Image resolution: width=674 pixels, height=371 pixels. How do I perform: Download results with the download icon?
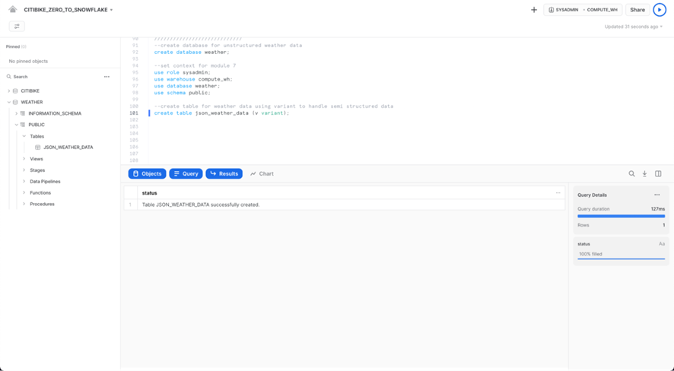[x=644, y=174]
